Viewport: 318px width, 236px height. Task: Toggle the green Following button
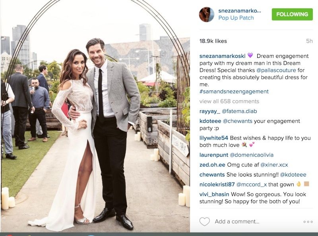[292, 14]
